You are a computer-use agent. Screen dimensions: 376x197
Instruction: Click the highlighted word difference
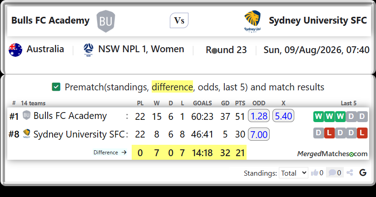[x=172, y=87]
